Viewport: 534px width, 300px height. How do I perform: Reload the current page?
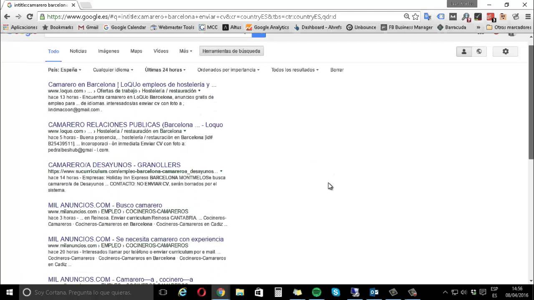pyautogui.click(x=30, y=17)
